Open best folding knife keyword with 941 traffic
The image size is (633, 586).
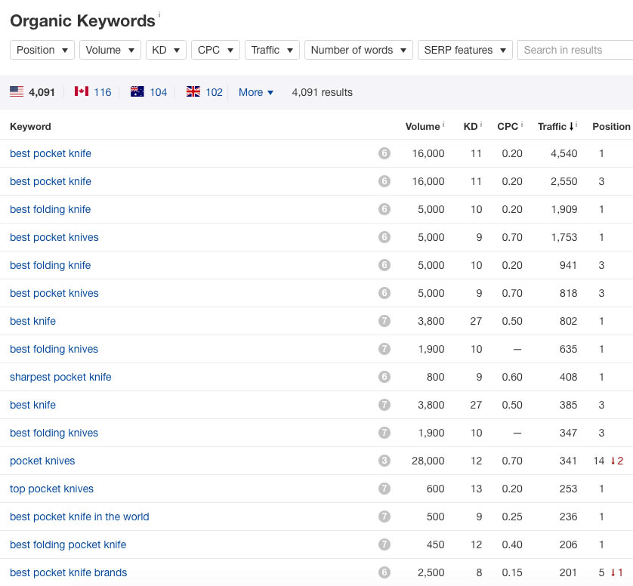(50, 265)
